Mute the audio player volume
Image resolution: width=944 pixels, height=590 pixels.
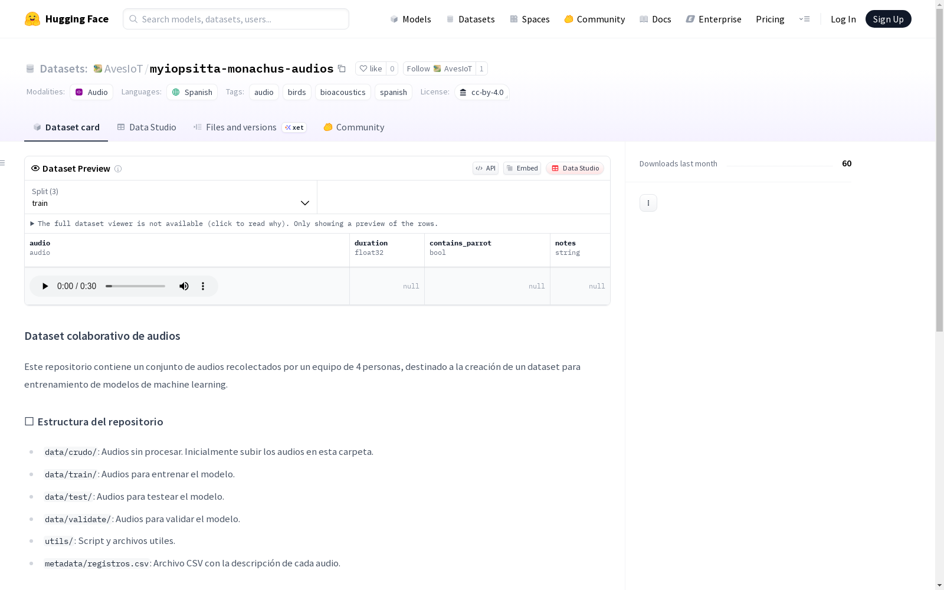click(x=184, y=286)
